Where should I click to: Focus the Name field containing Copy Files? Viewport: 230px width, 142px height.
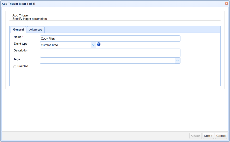tap(110, 38)
